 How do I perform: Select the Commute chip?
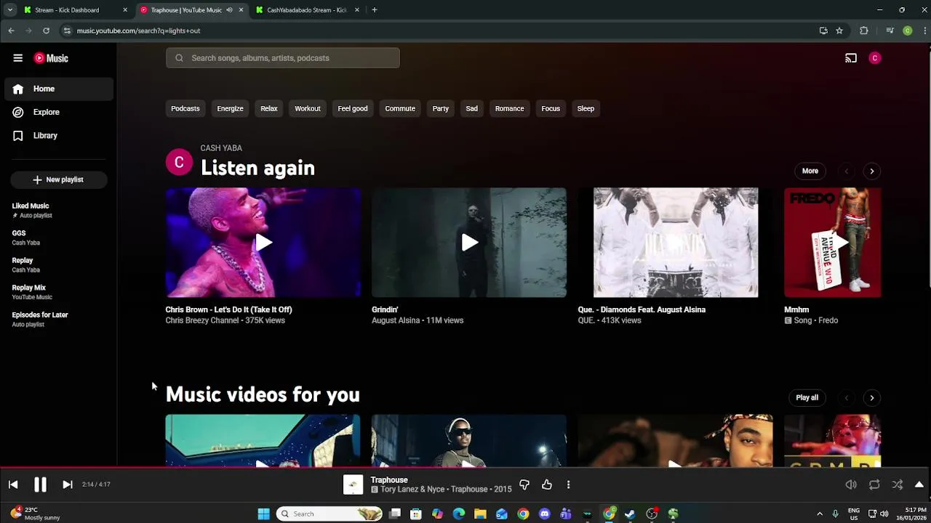400,108
